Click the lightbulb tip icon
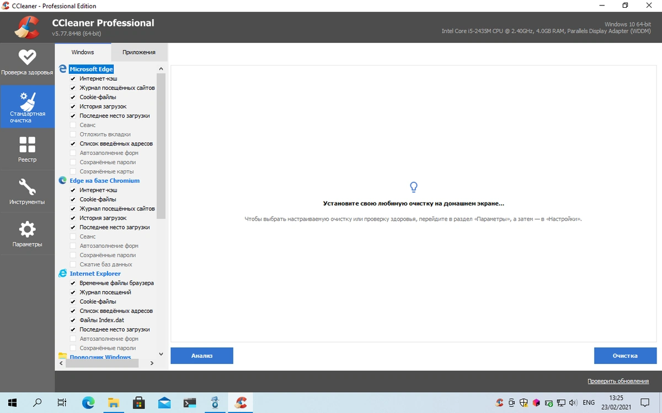The width and height of the screenshot is (662, 413). (413, 187)
